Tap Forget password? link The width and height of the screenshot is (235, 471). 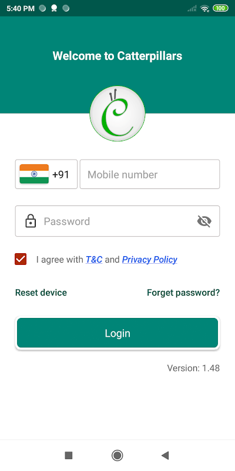[183, 293]
